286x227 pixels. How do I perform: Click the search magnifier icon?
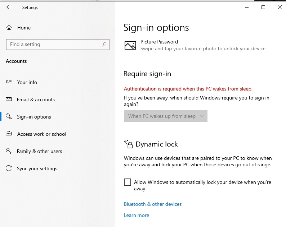pyautogui.click(x=104, y=45)
